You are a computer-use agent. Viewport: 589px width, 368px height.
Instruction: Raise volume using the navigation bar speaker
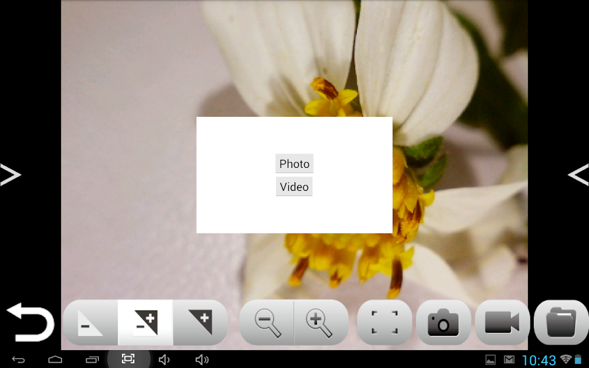202,360
